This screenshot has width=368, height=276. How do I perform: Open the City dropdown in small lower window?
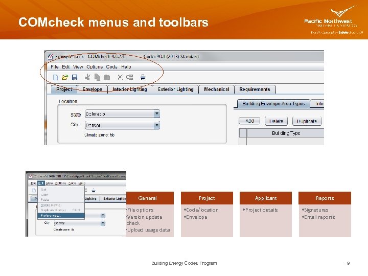click(79, 223)
